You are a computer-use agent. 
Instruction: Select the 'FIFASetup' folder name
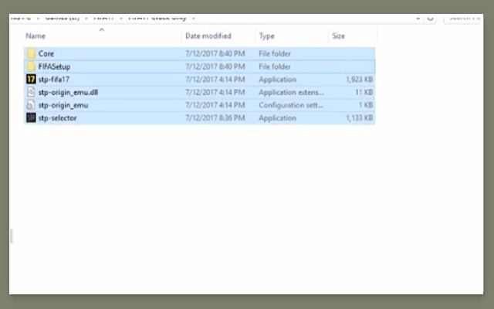point(54,66)
